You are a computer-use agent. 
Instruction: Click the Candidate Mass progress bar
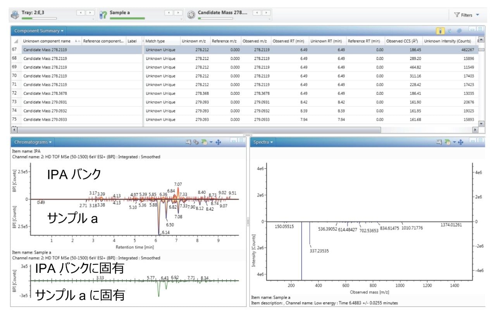tap(215, 18)
